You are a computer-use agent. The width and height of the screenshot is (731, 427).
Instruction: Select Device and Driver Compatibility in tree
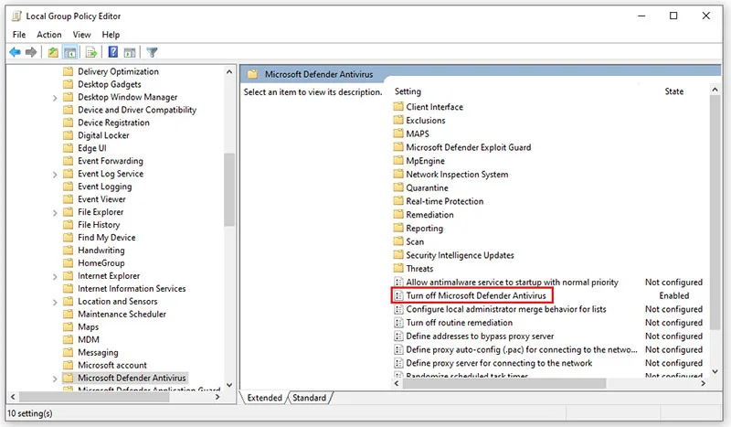tap(136, 110)
